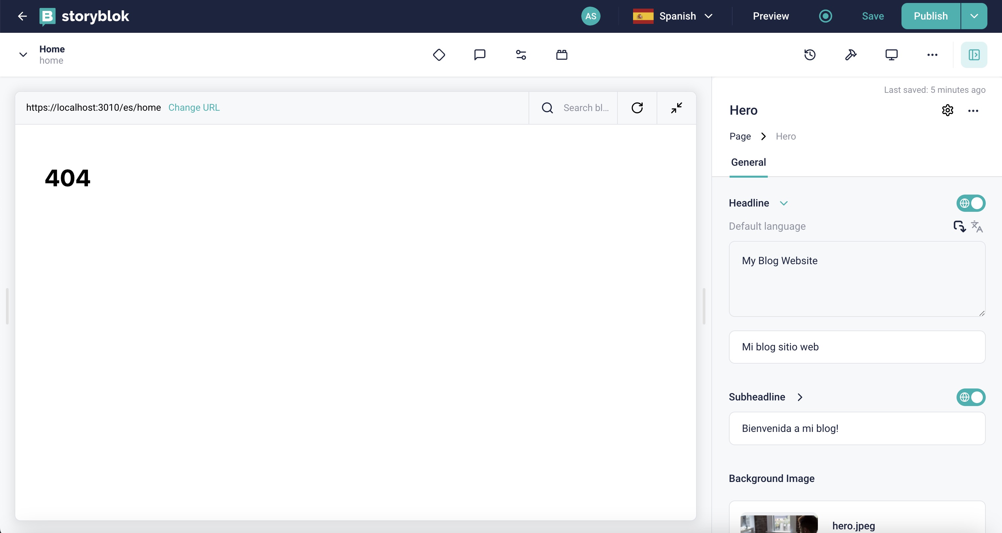The width and height of the screenshot is (1002, 533).
Task: Switch to the General tab
Action: [748, 162]
